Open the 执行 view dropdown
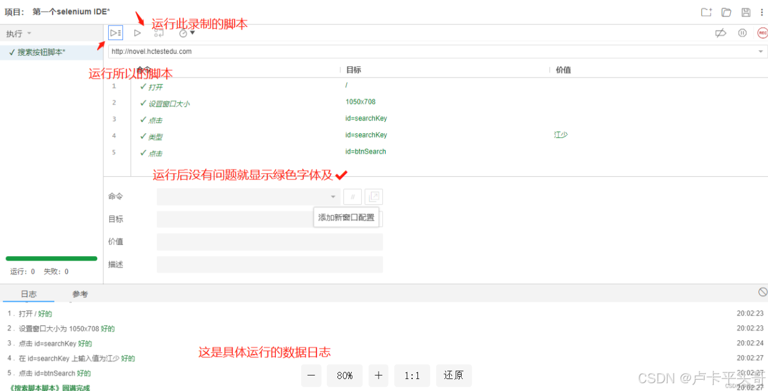 coord(19,33)
